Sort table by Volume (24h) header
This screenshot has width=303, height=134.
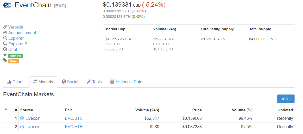pyautogui.click(x=147, y=110)
